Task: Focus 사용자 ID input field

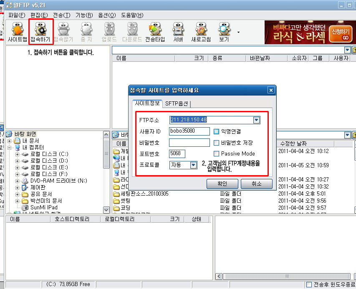Action: (189, 131)
